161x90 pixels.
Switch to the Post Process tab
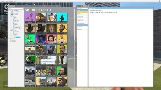click(47, 6)
